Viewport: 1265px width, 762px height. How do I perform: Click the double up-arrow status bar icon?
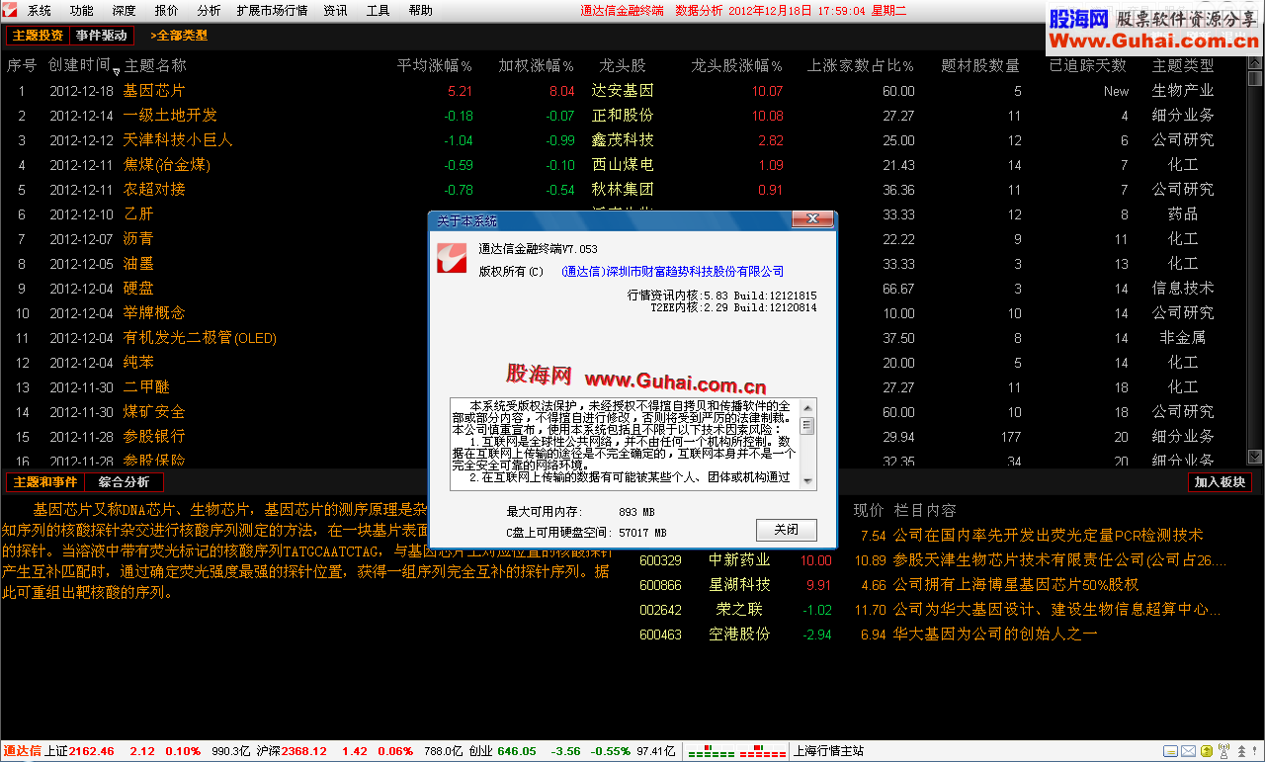coord(1241,751)
